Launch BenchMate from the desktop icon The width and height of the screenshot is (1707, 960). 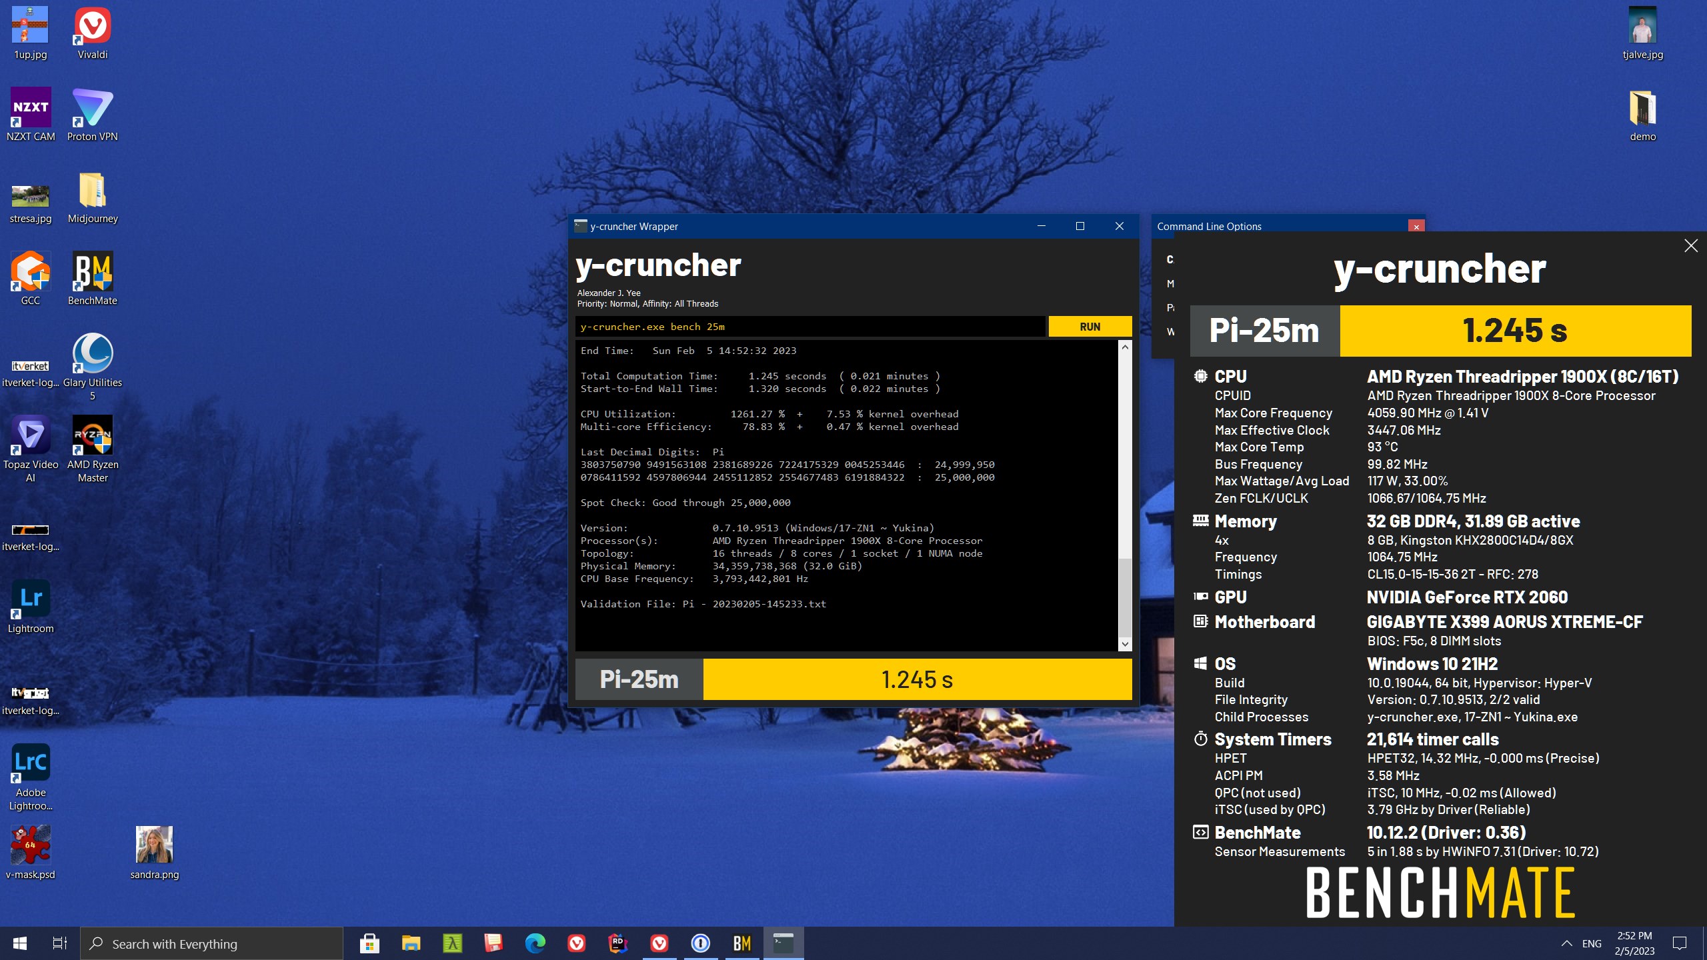(92, 279)
